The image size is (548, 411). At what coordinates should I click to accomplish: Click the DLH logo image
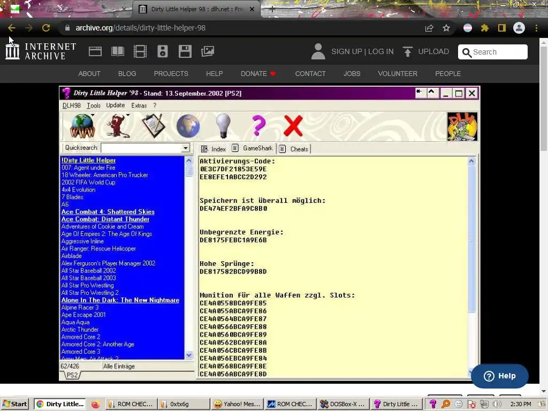tap(462, 126)
